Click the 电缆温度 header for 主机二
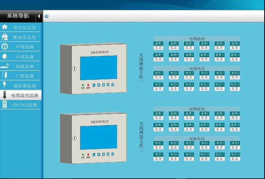 coord(197,109)
